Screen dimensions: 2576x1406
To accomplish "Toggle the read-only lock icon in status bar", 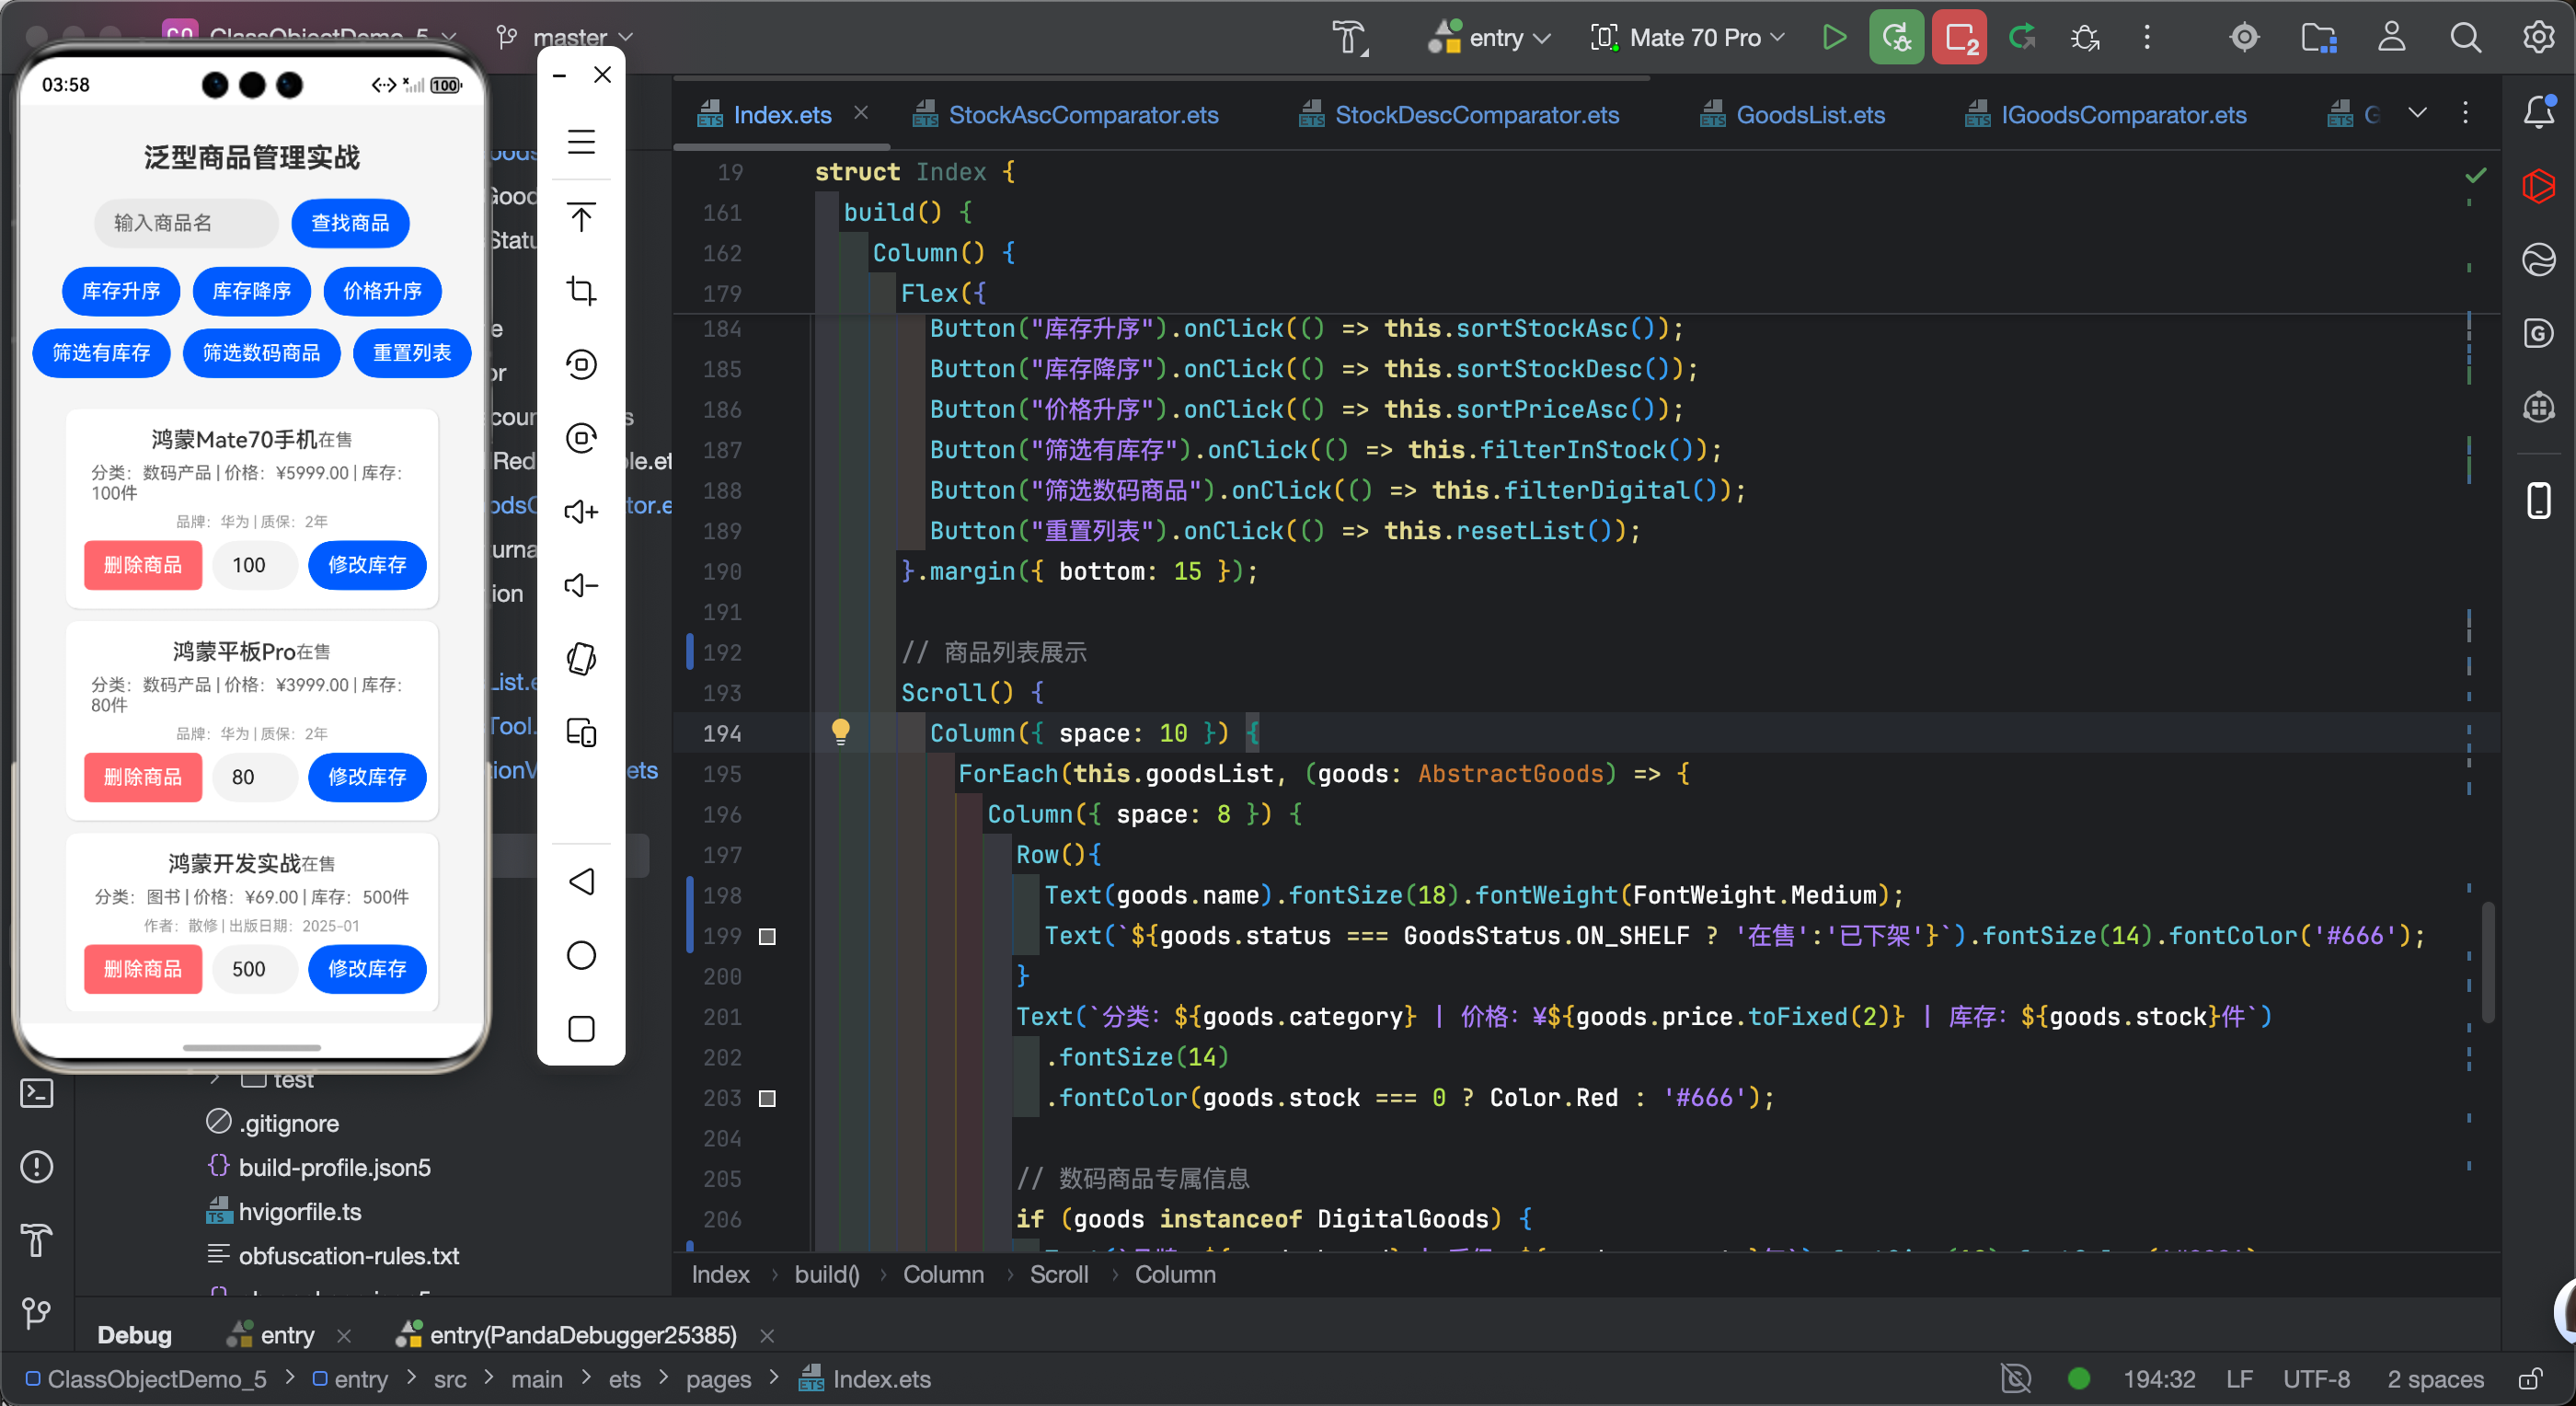I will 2530,1379.
